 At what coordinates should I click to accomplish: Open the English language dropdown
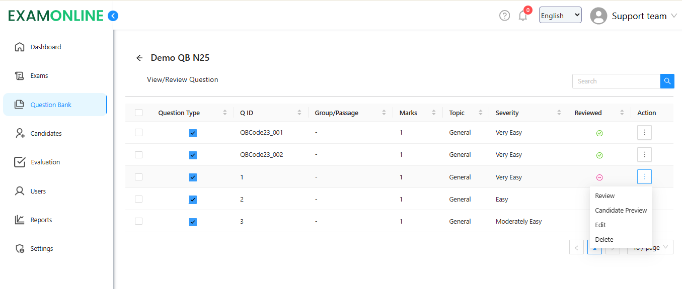click(x=560, y=16)
